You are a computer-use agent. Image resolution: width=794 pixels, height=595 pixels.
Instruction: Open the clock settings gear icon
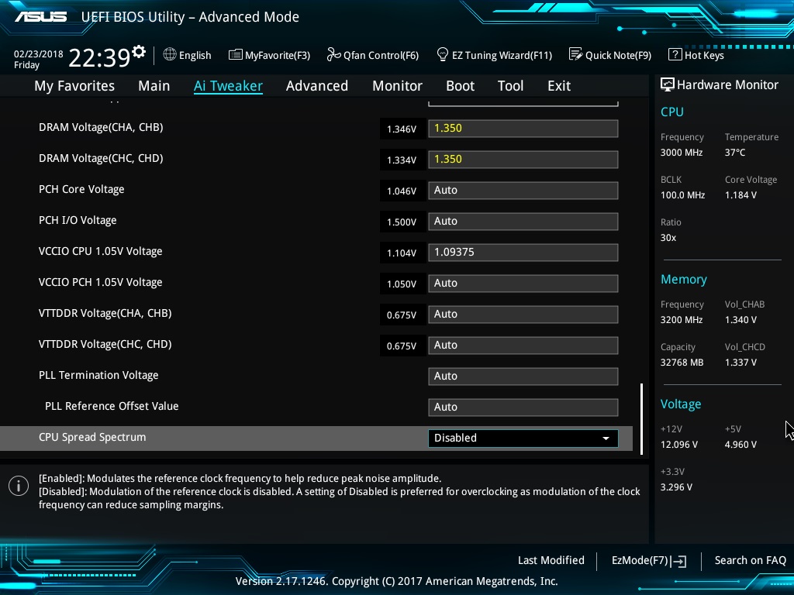(139, 51)
